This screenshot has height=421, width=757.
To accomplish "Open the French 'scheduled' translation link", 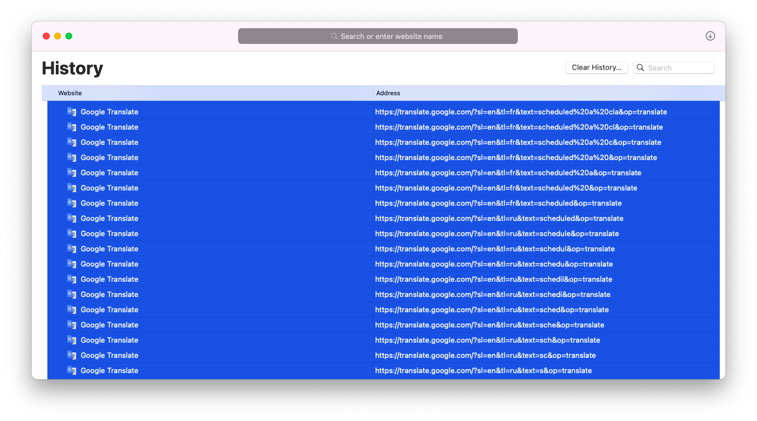I will [x=499, y=203].
